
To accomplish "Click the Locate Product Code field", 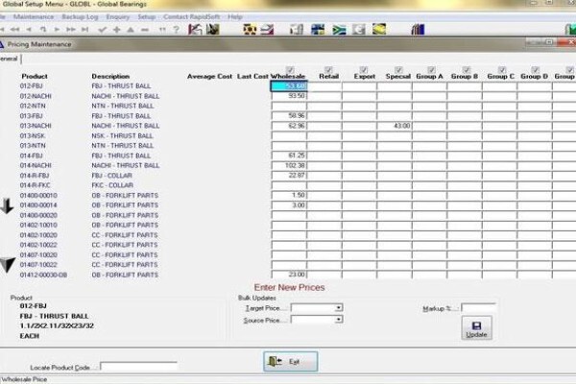I will [x=138, y=367].
